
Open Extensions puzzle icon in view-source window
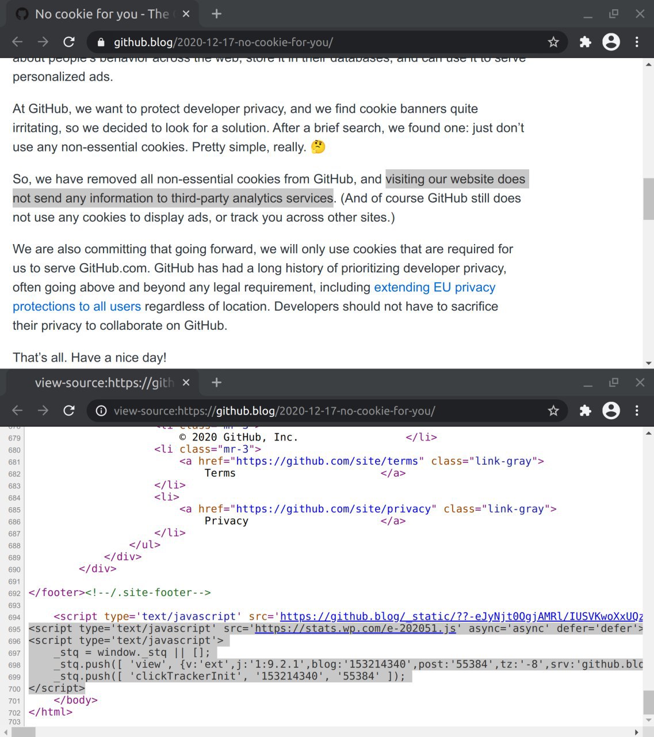585,411
